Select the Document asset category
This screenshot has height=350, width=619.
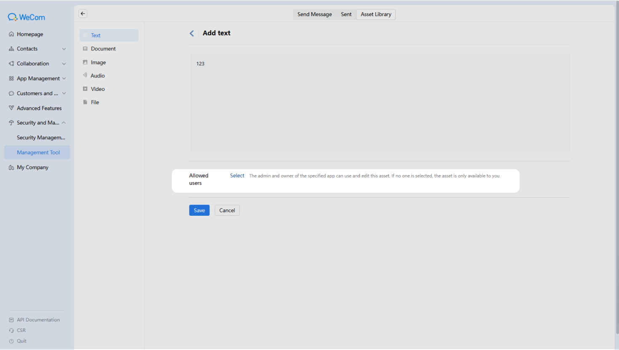pyautogui.click(x=109, y=49)
